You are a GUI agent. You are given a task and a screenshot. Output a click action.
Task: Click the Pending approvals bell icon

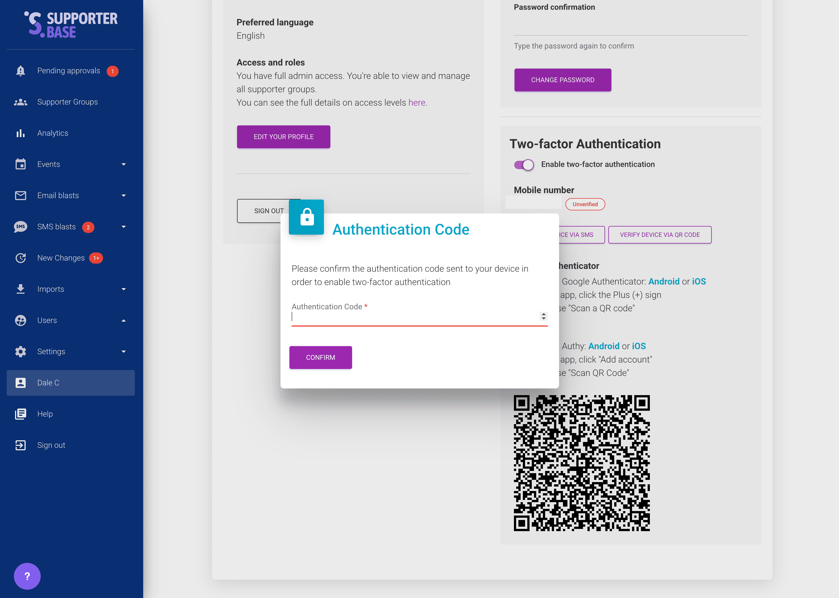point(21,71)
